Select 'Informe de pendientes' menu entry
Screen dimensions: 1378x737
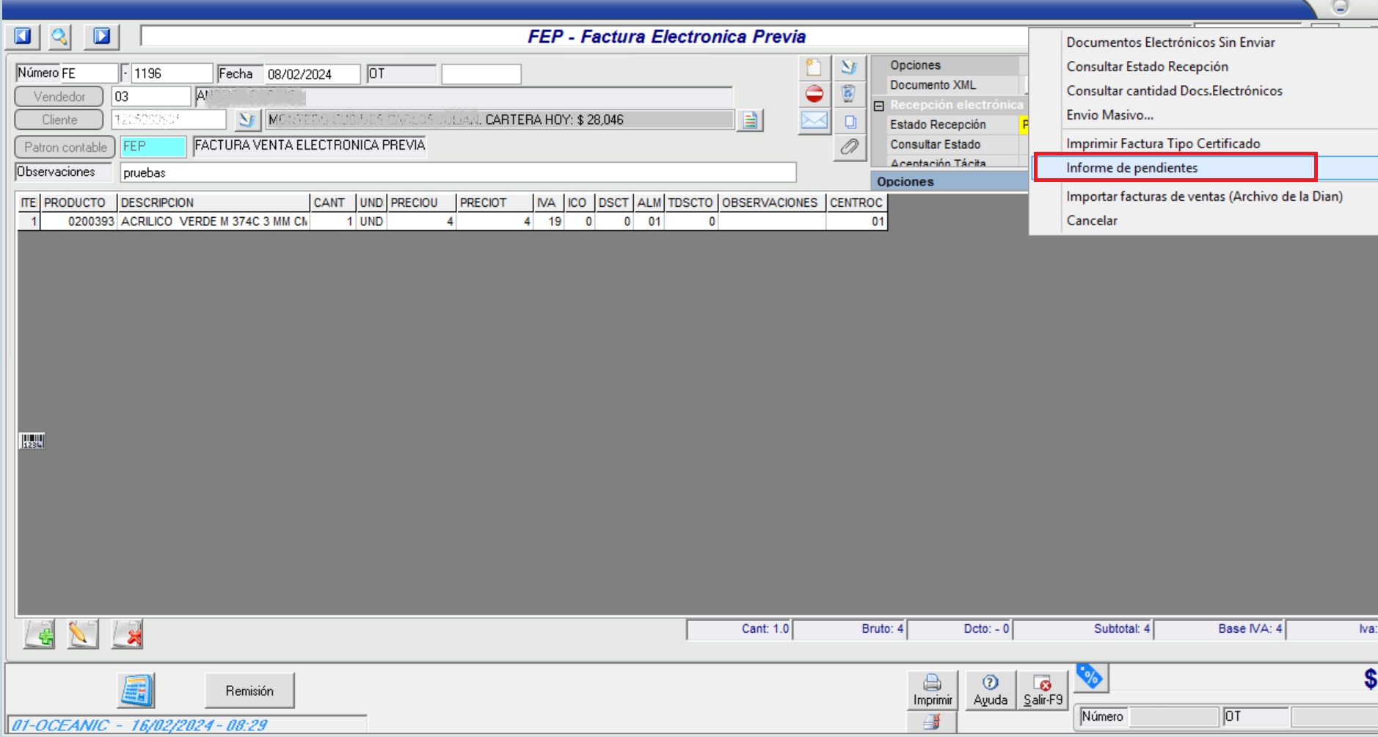click(x=1131, y=168)
